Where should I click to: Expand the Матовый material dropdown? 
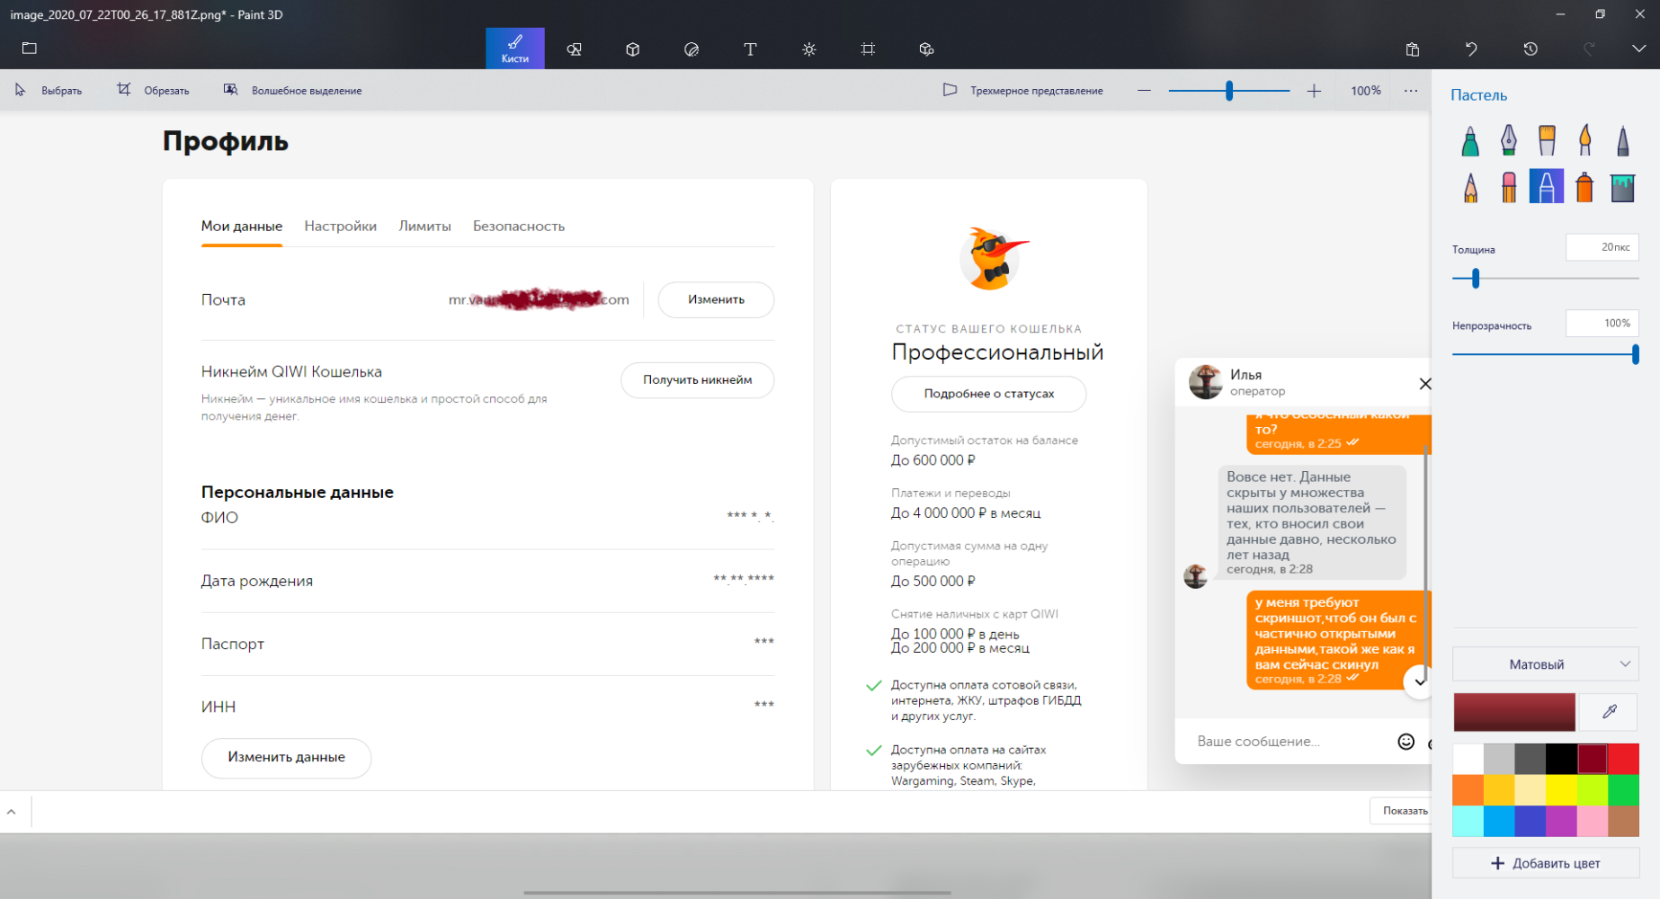coord(1545,664)
